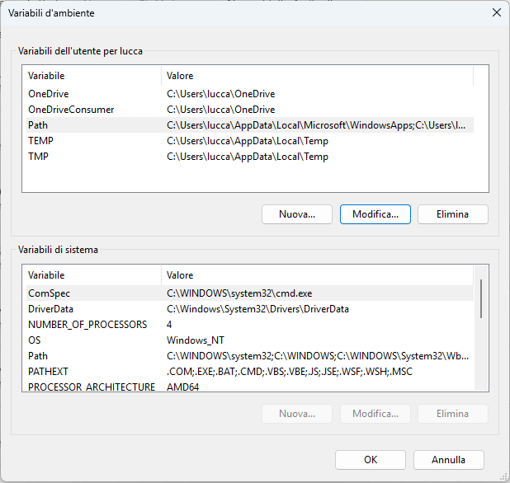
Task: Confirm with the OK button
Action: (x=371, y=460)
